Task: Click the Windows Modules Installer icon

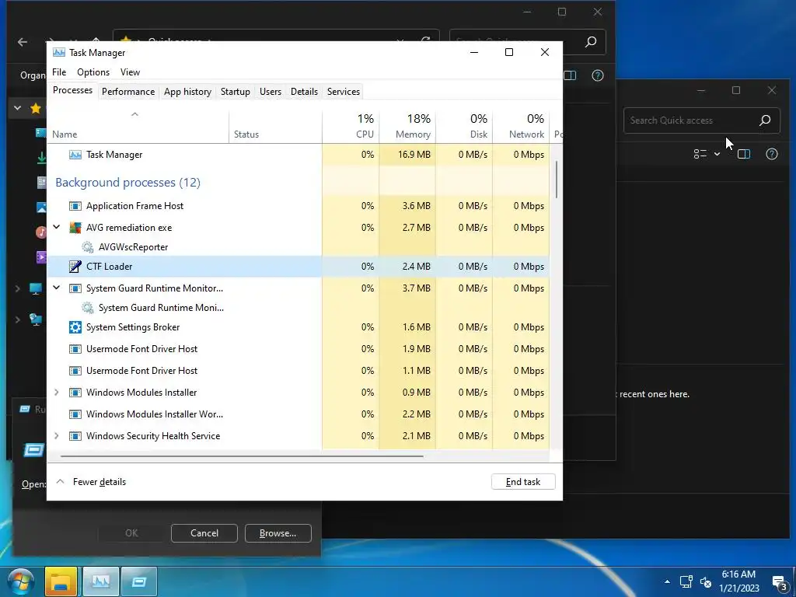Action: click(x=75, y=393)
